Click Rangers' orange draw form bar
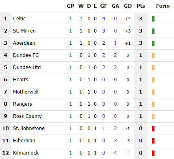 (x=153, y=104)
